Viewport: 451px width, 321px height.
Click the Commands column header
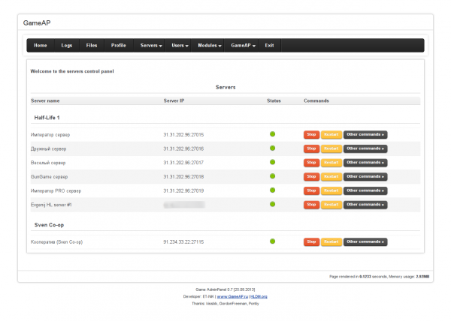[x=316, y=101]
